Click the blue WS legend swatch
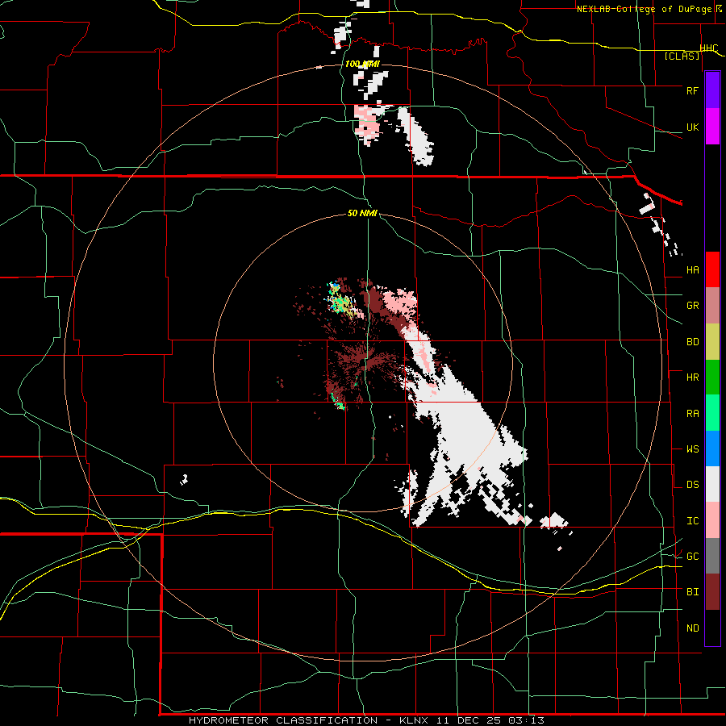Image resolution: width=726 pixels, height=726 pixels. [712, 449]
